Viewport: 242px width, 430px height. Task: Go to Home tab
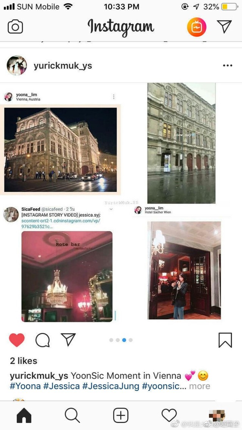pyautogui.click(x=24, y=416)
